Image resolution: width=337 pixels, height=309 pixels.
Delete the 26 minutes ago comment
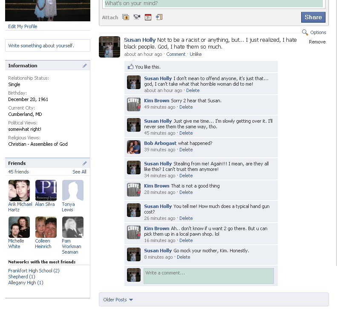click(186, 218)
